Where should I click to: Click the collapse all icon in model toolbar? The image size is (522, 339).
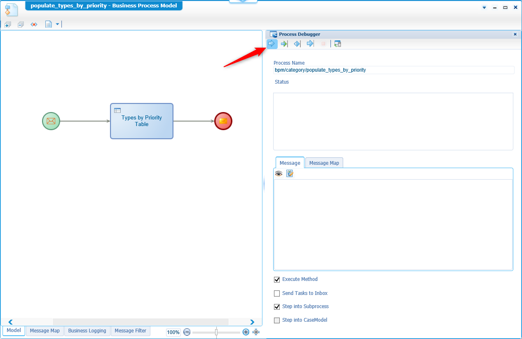(21, 25)
